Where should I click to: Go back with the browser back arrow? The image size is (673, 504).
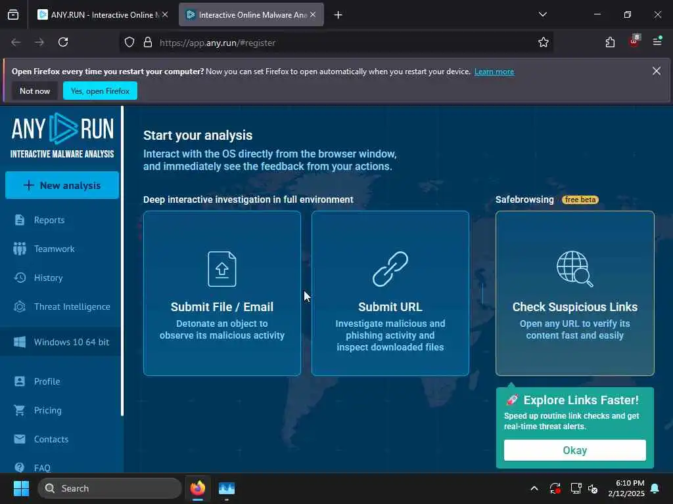tap(16, 42)
